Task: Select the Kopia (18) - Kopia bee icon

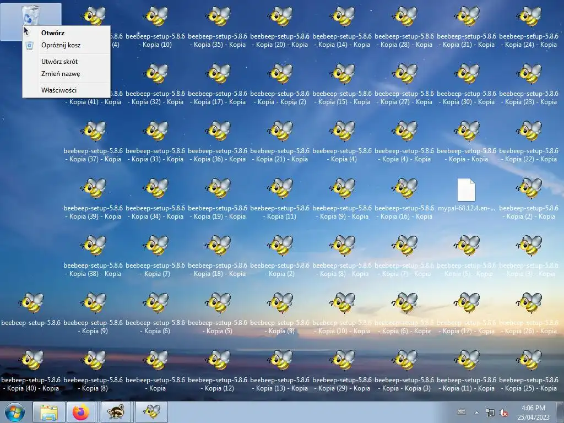Action: [218, 245]
